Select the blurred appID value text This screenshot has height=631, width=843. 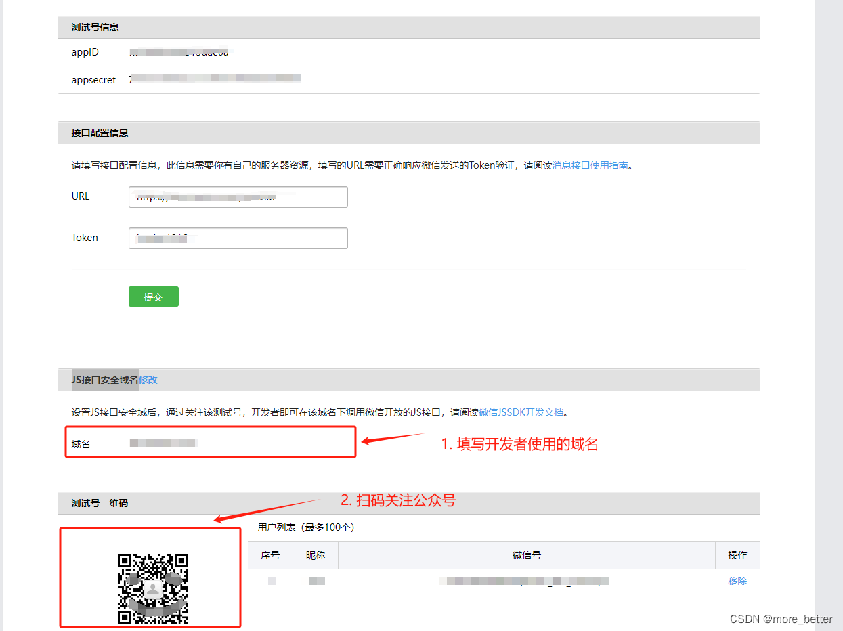(179, 51)
